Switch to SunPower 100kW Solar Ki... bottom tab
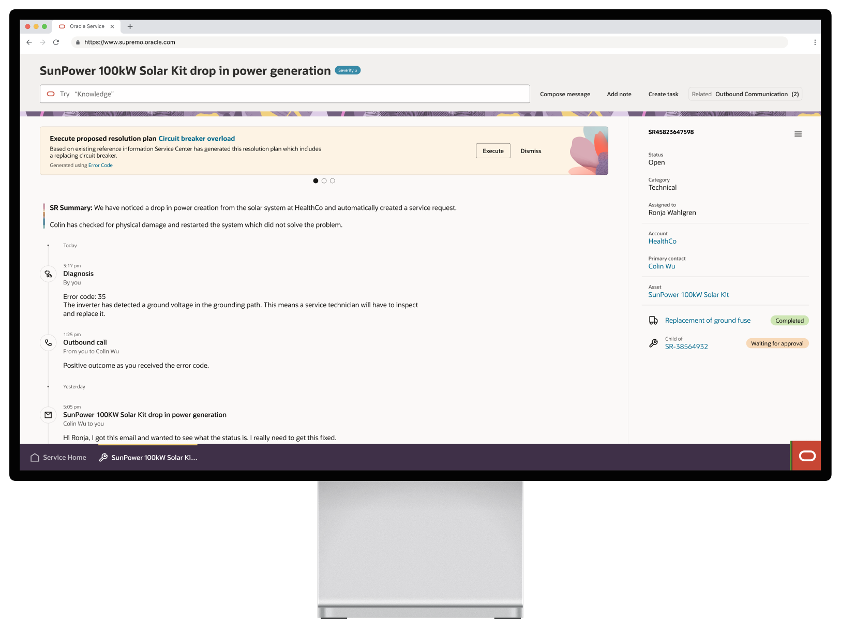Image resolution: width=841 pixels, height=634 pixels. click(148, 458)
